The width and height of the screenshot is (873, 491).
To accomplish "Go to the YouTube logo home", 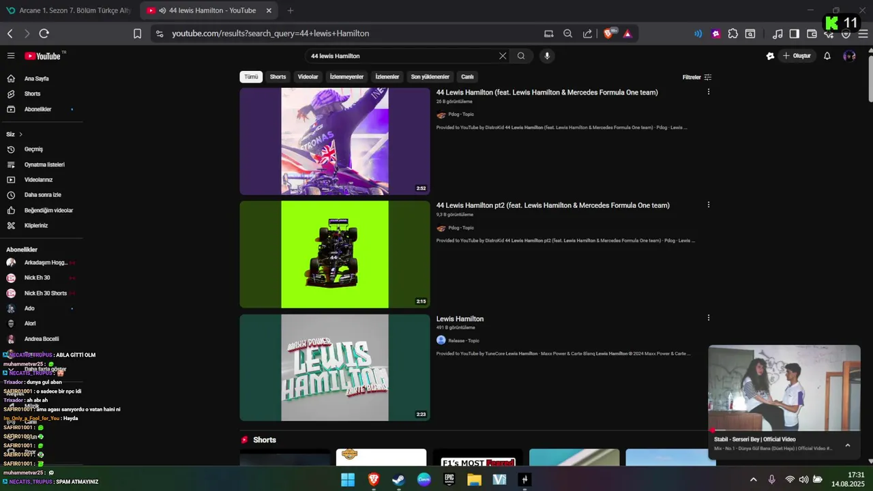I will [43, 56].
